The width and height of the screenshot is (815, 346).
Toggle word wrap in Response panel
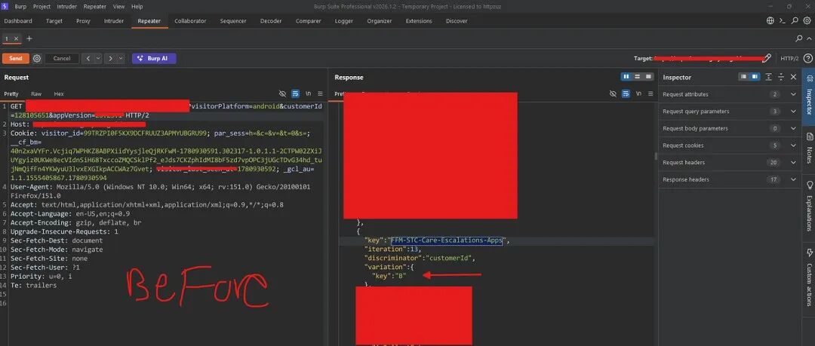tap(626, 94)
